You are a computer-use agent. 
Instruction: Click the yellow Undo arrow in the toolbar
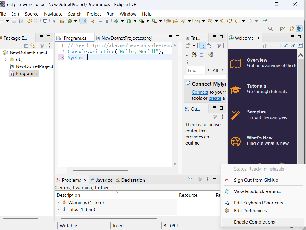click(x=29, y=21)
